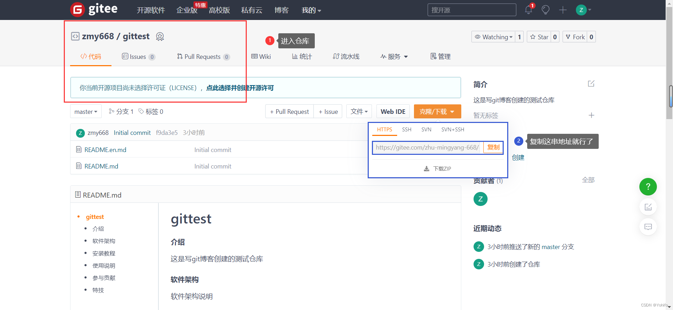673x310 pixels.
Task: Add a tag with the plus beside 暂无标签
Action: pyautogui.click(x=591, y=115)
